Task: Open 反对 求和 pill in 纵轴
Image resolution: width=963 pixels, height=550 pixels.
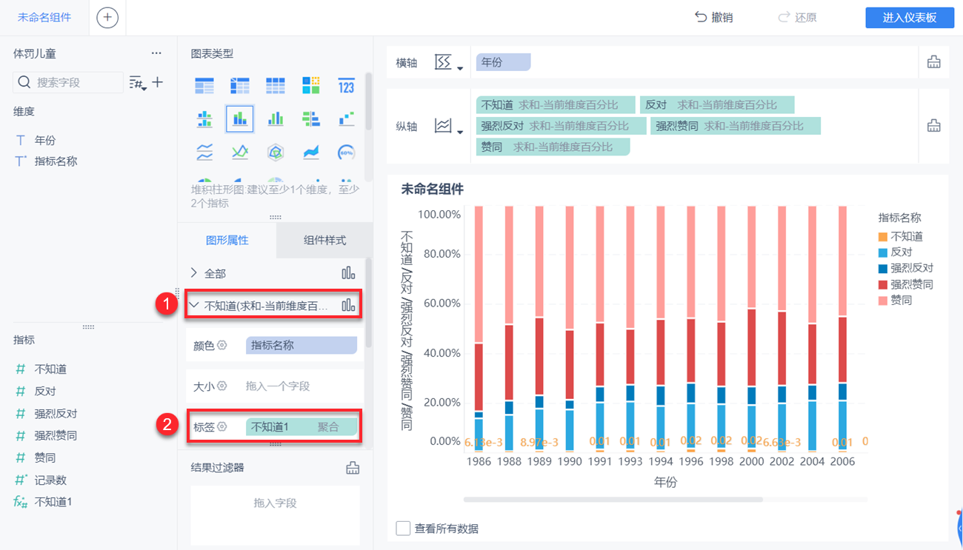Action: tap(717, 105)
